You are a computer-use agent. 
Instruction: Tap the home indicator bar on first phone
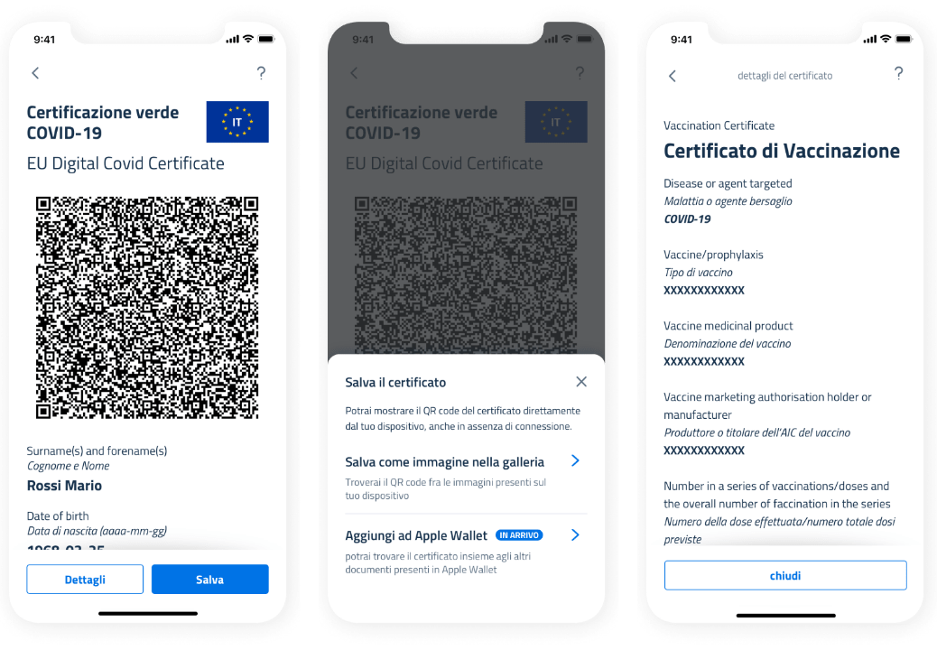coord(148,613)
